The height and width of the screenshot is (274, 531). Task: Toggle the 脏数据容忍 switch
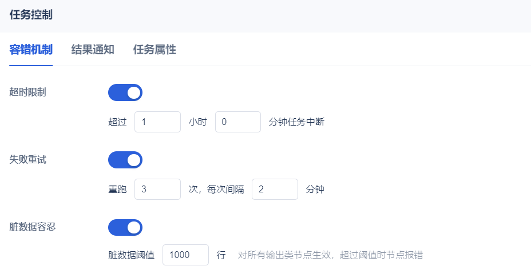(125, 227)
